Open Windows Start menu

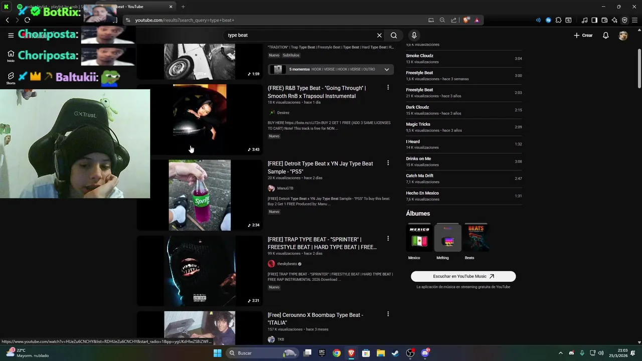coord(217,353)
